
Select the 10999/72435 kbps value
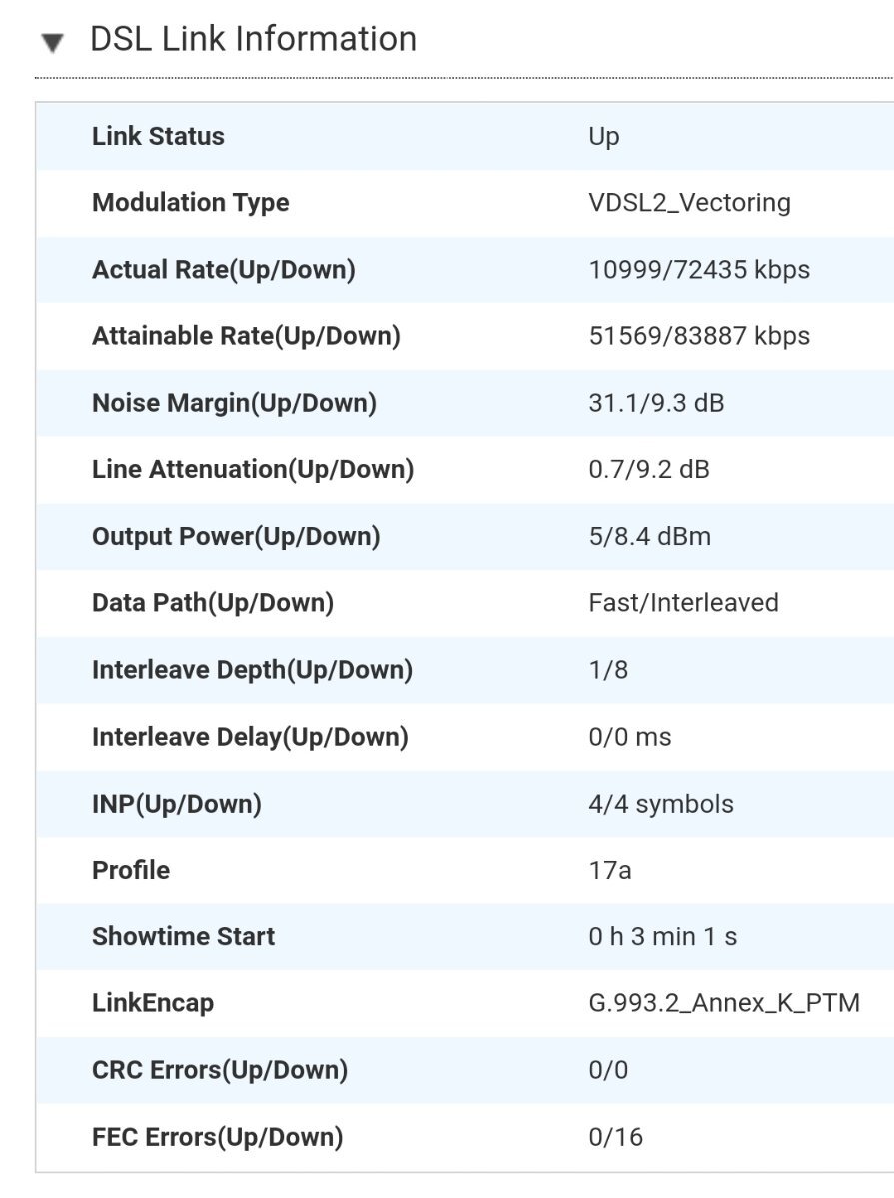699,270
